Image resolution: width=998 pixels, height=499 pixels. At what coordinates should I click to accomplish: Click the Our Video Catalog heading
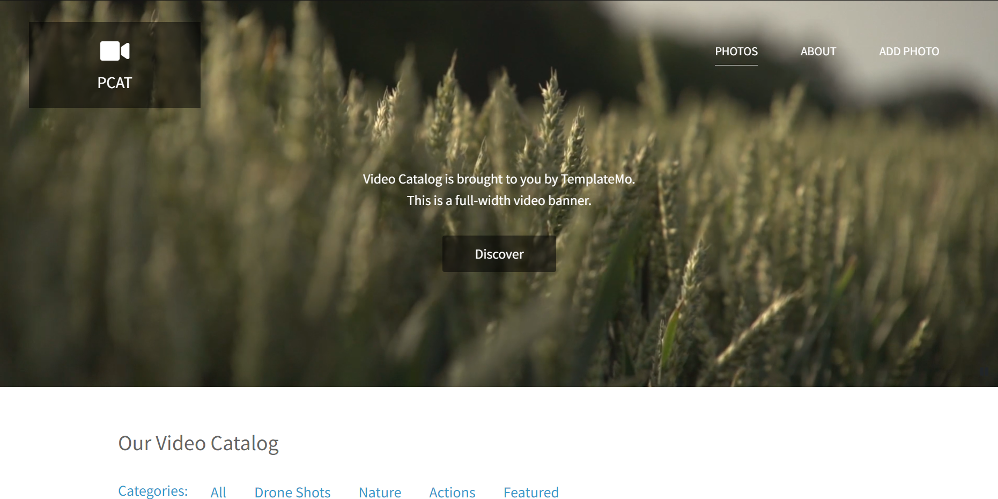(x=198, y=443)
